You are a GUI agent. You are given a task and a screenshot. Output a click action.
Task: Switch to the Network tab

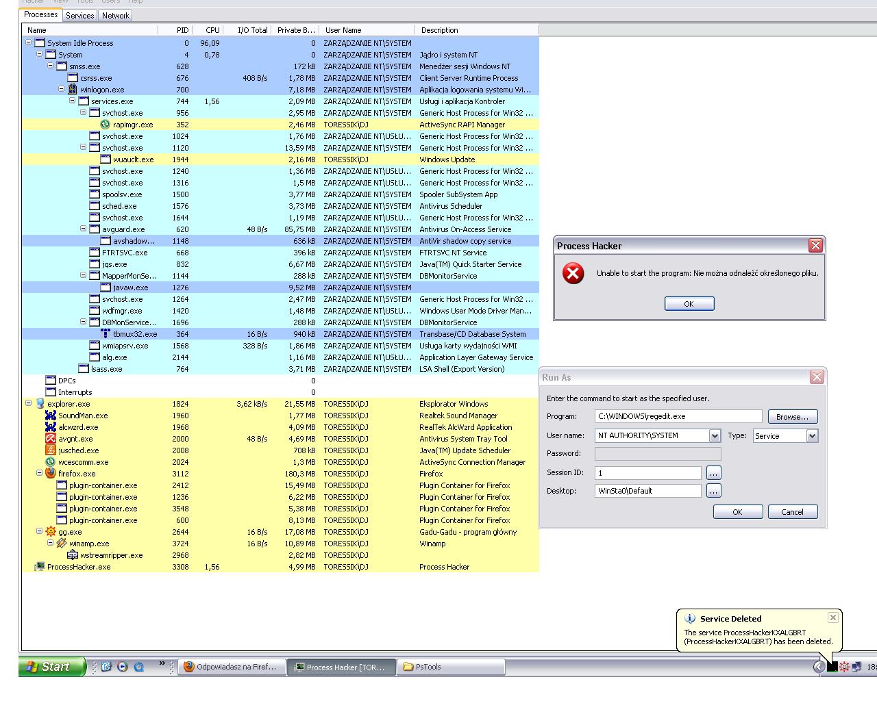(x=115, y=15)
